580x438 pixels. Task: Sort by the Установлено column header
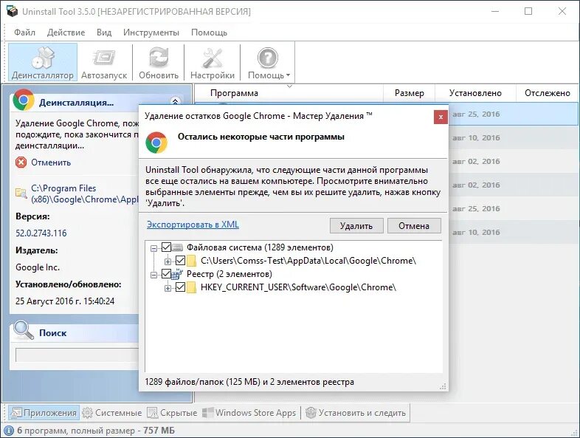475,93
